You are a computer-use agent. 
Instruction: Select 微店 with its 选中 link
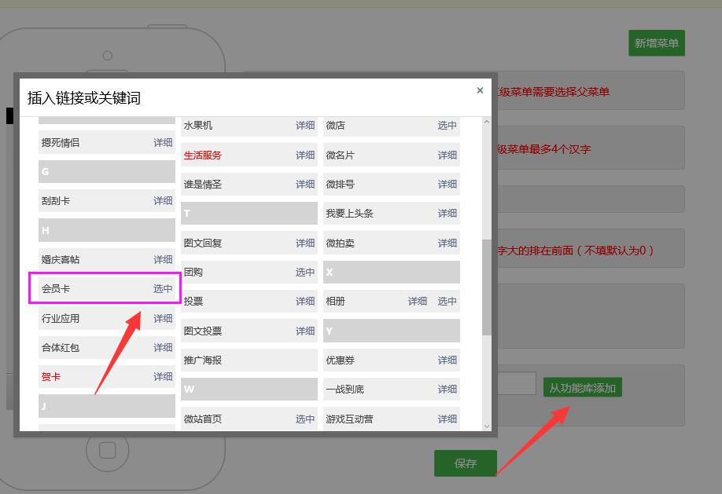pos(447,126)
